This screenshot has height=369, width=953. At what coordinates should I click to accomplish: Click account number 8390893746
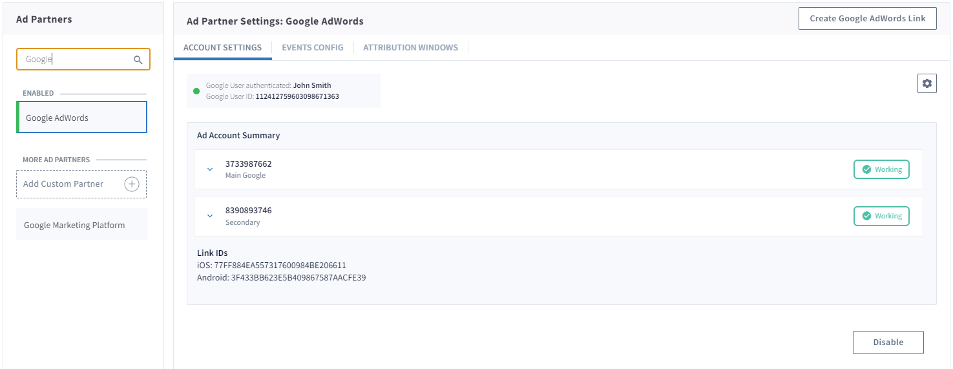pos(249,211)
